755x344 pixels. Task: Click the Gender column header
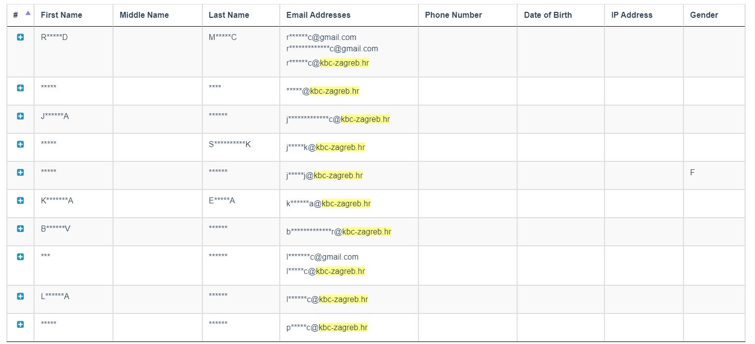pyautogui.click(x=704, y=15)
